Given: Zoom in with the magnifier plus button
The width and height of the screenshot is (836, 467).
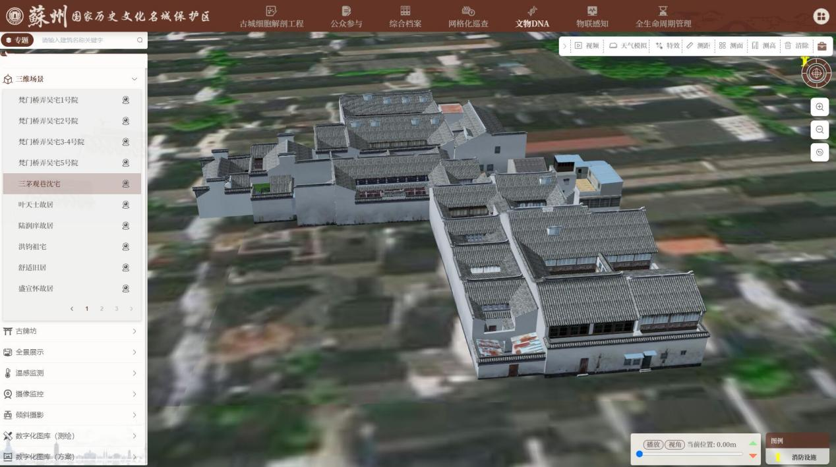Looking at the screenshot, I should click(x=820, y=107).
